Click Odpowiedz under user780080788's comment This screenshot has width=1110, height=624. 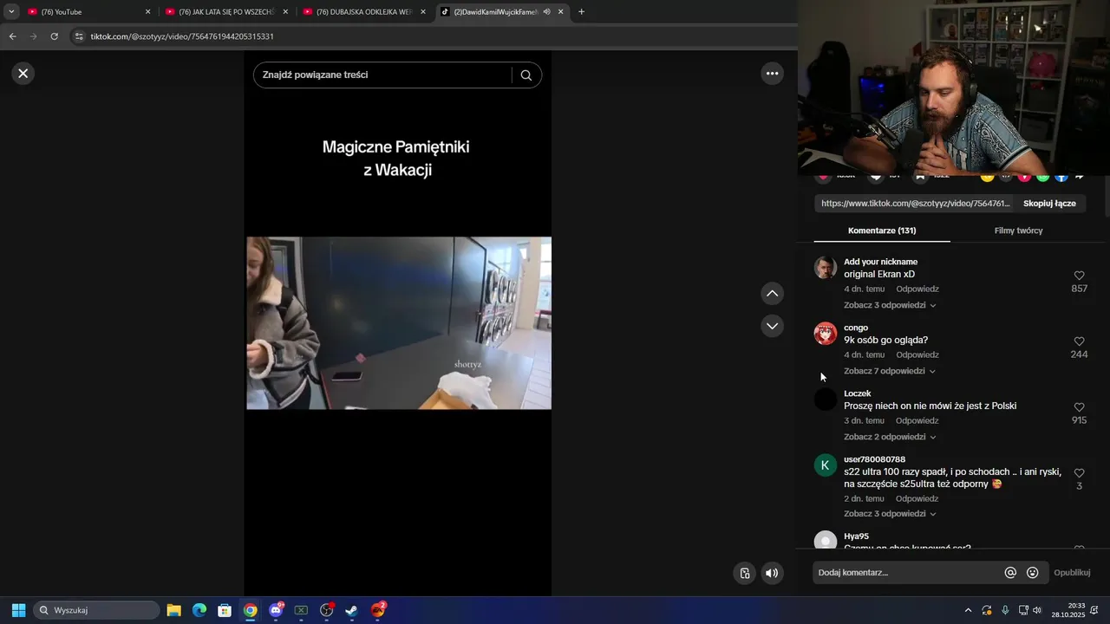pos(917,499)
